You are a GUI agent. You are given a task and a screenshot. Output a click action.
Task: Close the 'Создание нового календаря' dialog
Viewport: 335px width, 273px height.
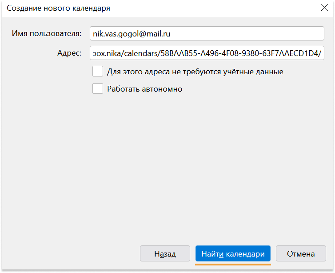tap(324, 8)
